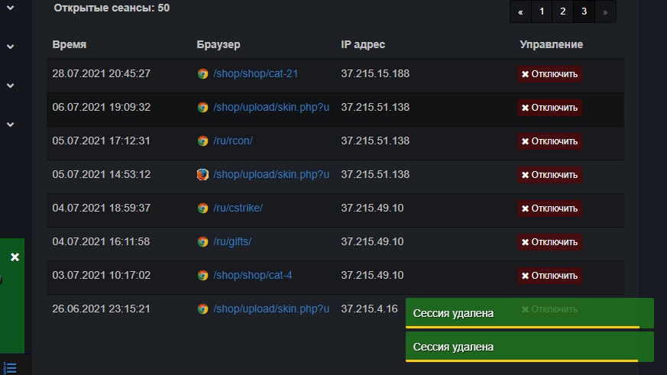The image size is (667, 375).
Task: Click the Chrome icon beside the /ru/cstrike/ link
Action: 202,209
